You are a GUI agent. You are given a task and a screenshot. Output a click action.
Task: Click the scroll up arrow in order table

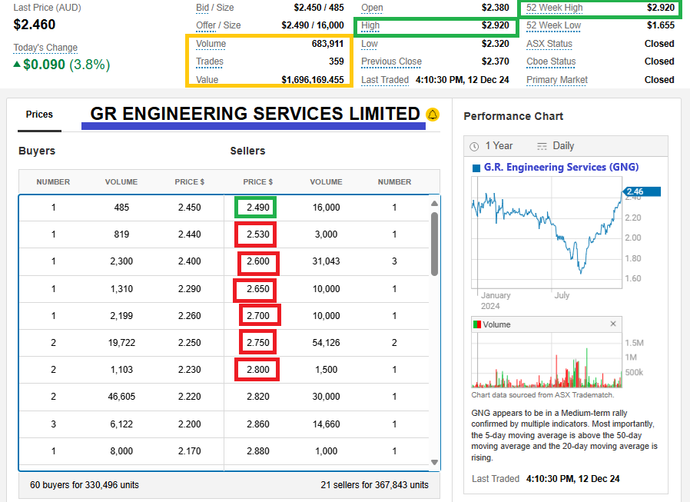(434, 204)
